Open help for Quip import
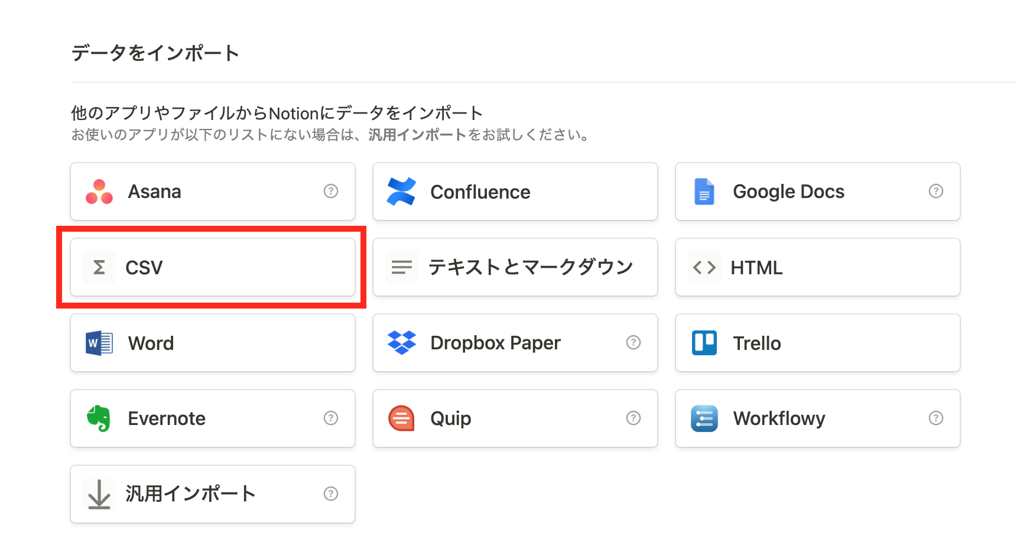This screenshot has width=1020, height=558. 634,418
